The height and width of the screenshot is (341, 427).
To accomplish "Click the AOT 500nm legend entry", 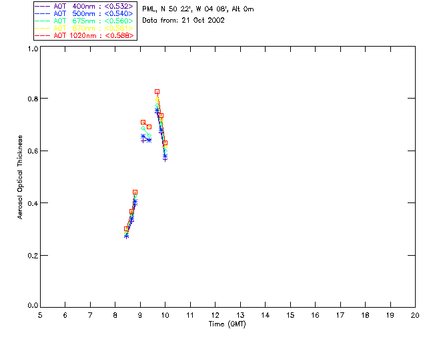I will tap(84, 13).
